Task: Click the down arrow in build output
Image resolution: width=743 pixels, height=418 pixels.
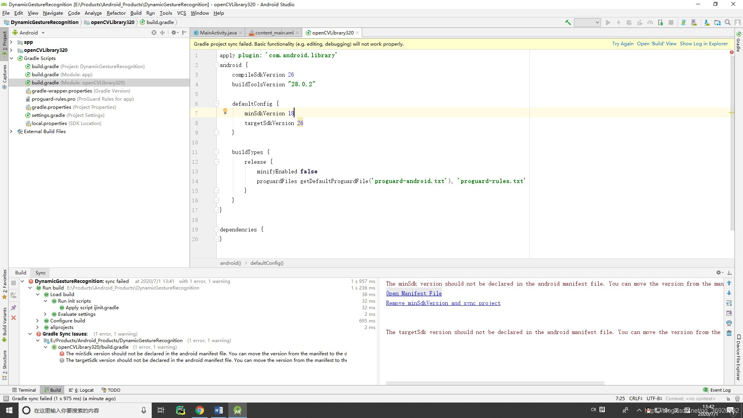Action: (729, 293)
